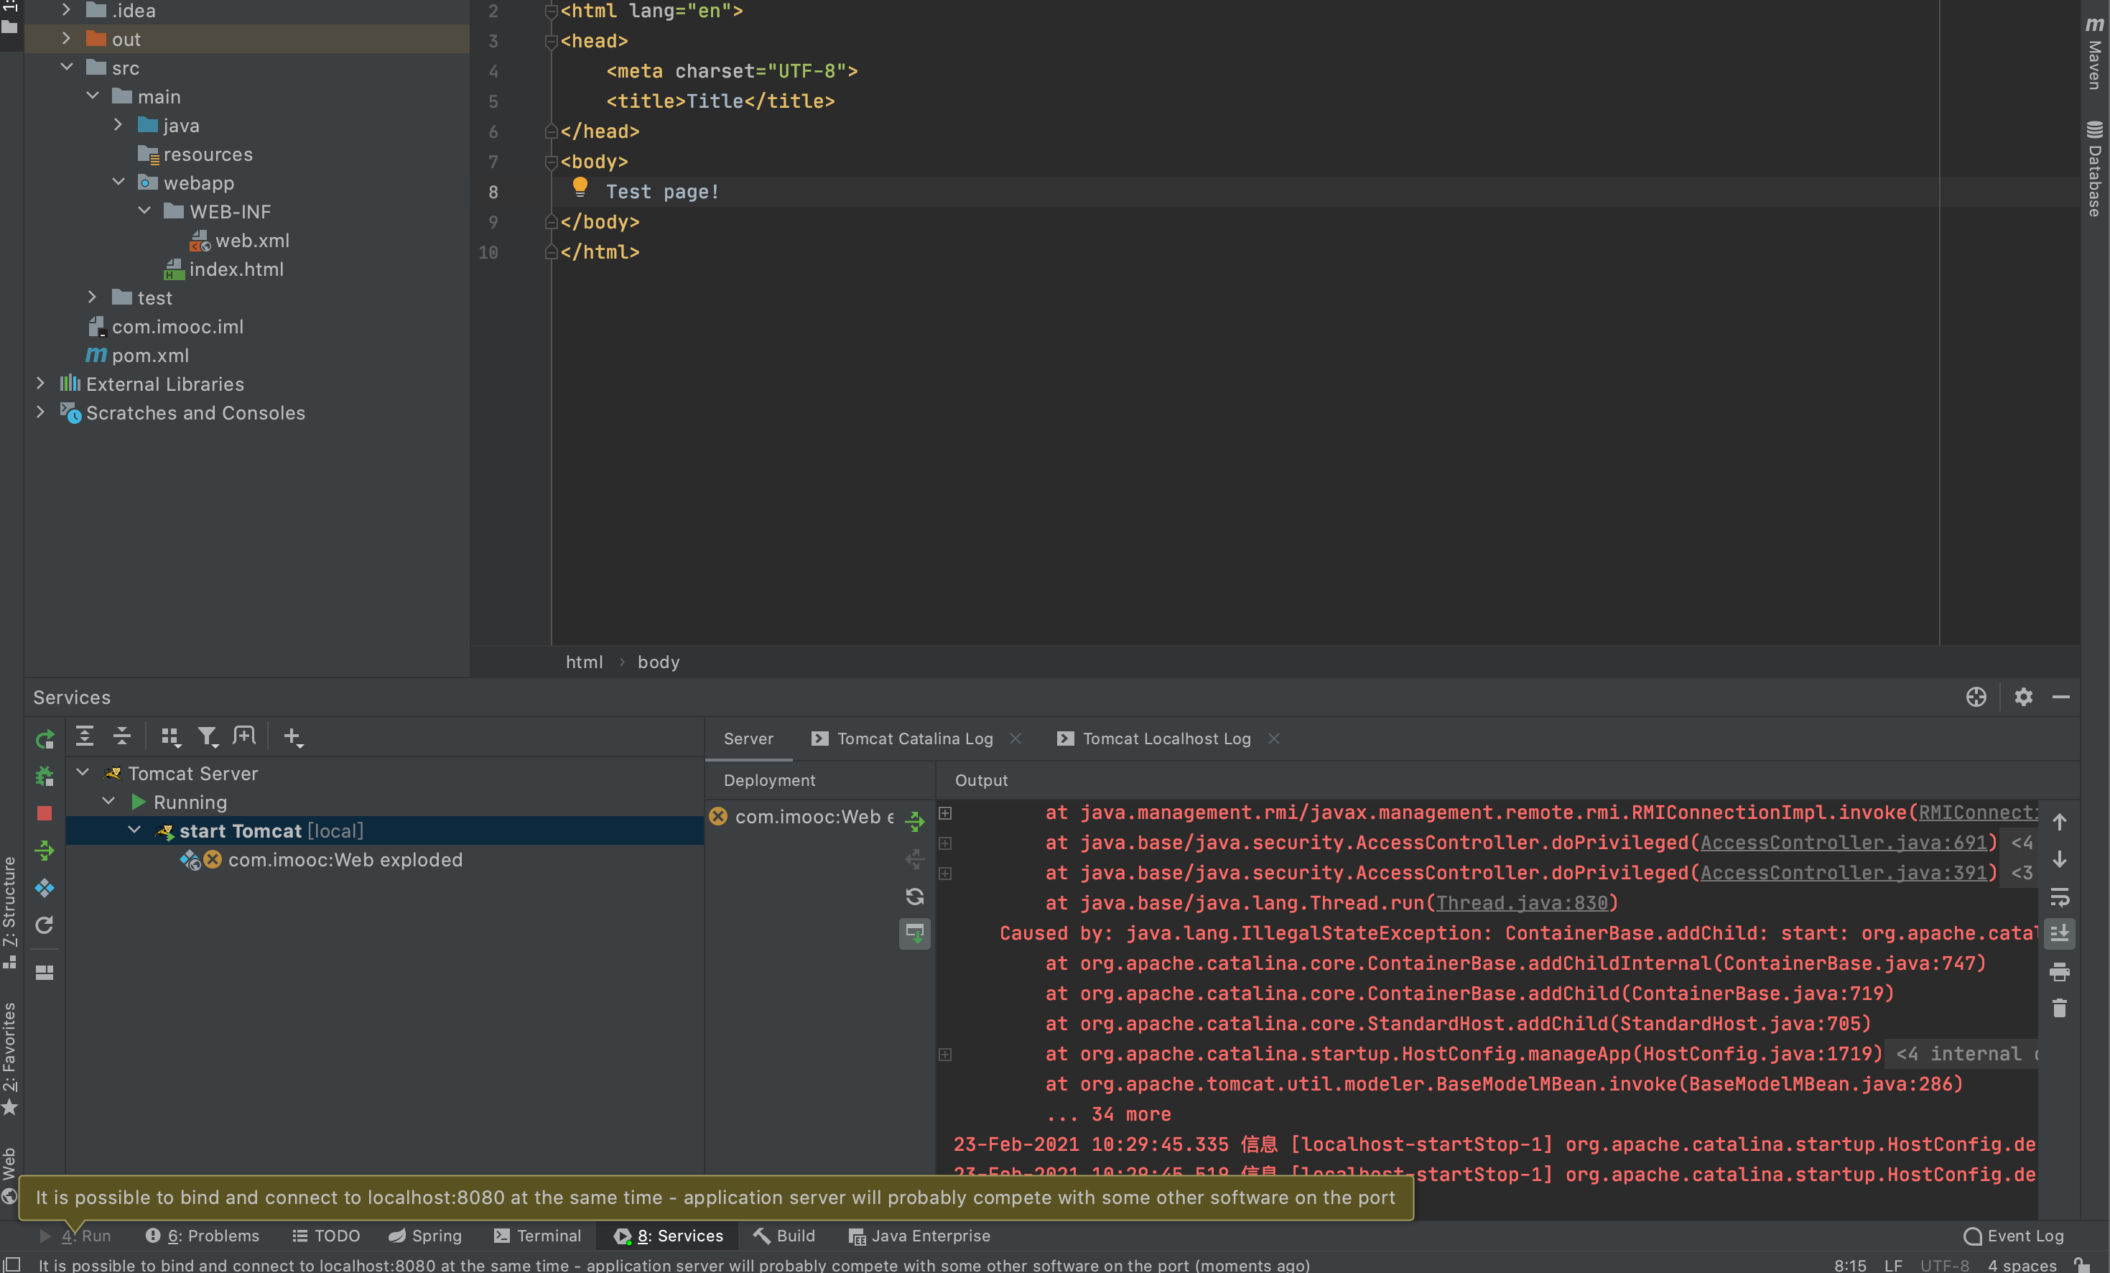Collapse Tomcat Server node in Services
This screenshot has width=2110, height=1273.
tap(83, 773)
